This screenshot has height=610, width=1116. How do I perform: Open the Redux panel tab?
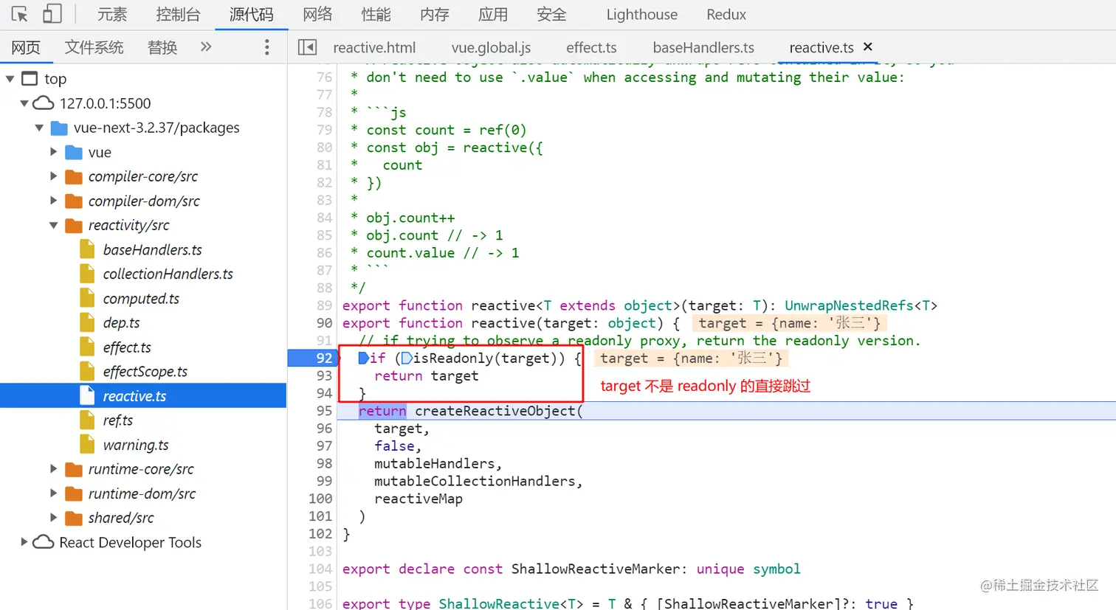point(726,14)
